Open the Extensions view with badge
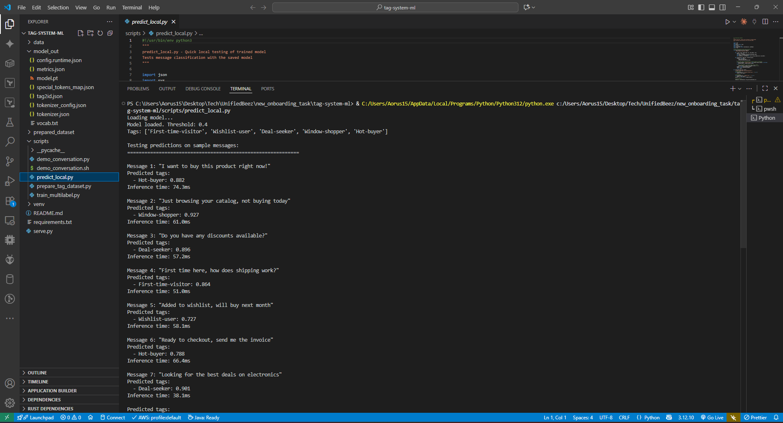The height and width of the screenshot is (423, 783). pyautogui.click(x=10, y=201)
